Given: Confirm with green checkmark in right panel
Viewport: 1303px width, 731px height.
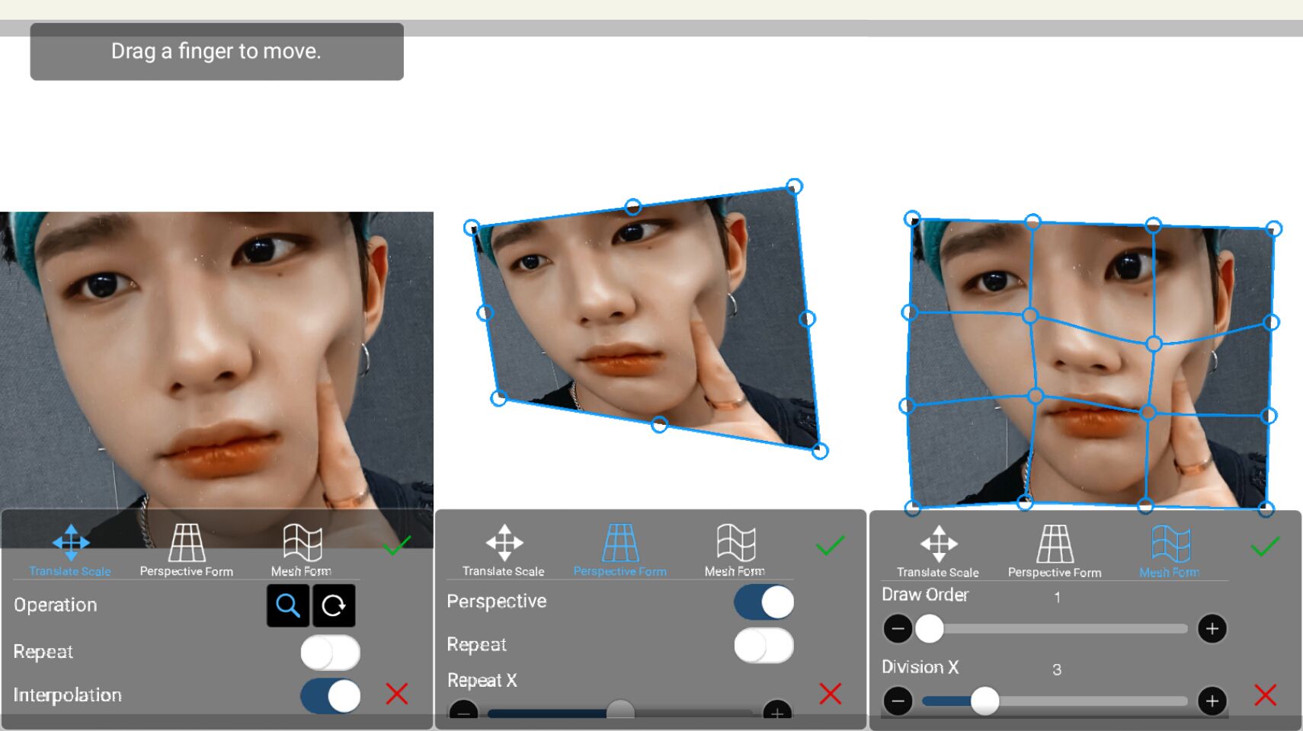Looking at the screenshot, I should [x=1265, y=546].
